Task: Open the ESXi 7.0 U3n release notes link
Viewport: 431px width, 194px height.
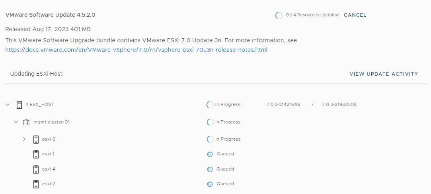Action: point(136,50)
